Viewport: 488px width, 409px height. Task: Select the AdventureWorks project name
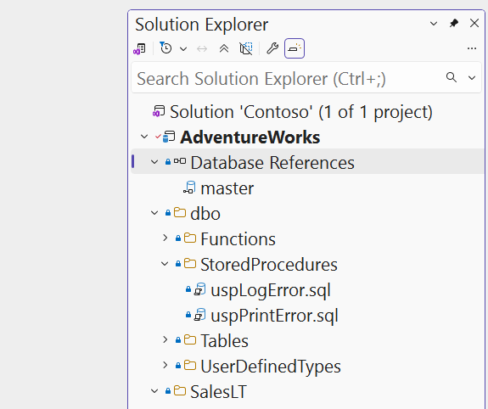(250, 137)
